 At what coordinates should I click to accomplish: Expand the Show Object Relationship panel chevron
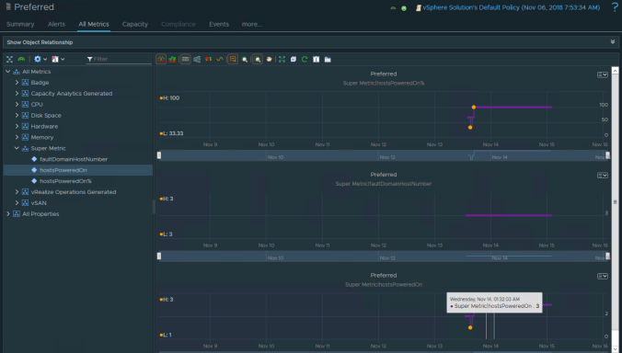[613, 42]
